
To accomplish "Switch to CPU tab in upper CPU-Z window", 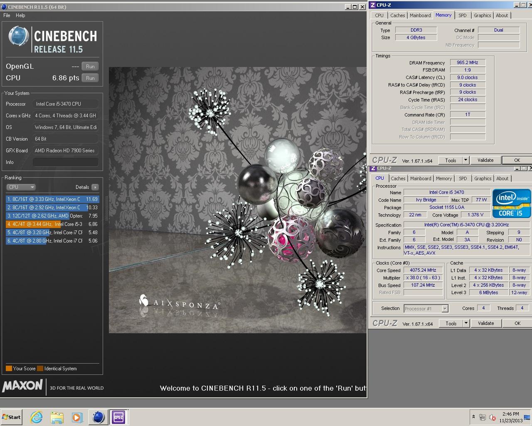I will click(379, 15).
